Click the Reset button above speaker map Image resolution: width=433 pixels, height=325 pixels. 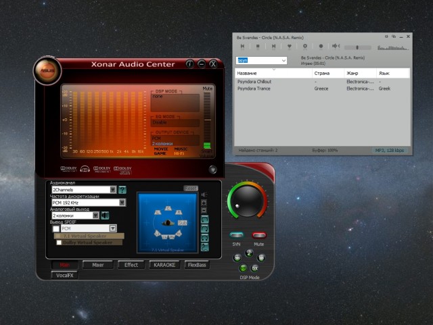[191, 188]
